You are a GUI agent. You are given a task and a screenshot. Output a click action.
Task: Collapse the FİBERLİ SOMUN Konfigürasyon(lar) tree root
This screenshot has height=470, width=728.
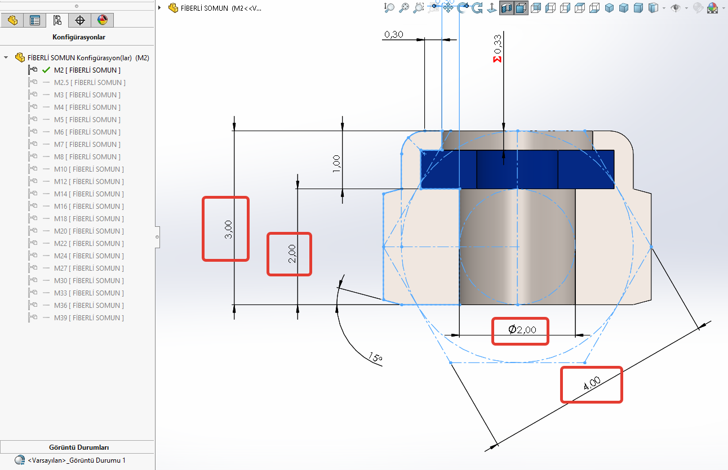(x=6, y=57)
